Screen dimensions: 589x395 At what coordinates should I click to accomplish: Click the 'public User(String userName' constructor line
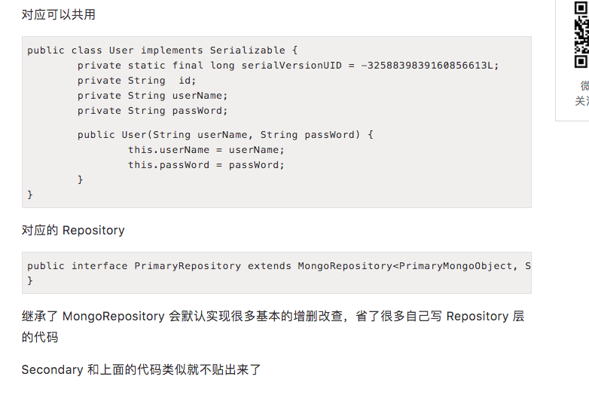click(225, 135)
